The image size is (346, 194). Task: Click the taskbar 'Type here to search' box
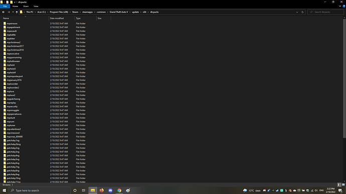tap(40, 190)
